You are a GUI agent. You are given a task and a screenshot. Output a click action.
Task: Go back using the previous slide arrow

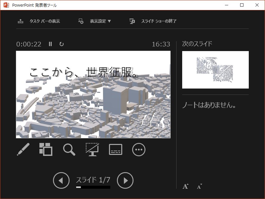(x=61, y=180)
